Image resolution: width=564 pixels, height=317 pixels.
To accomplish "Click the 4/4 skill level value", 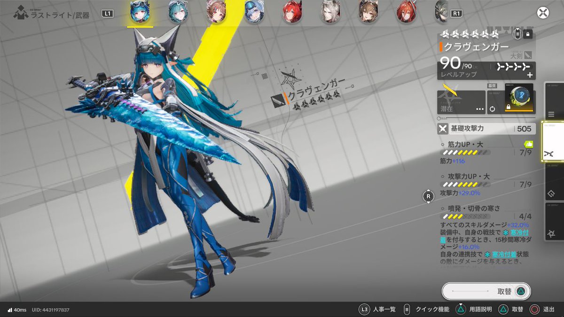I will (526, 216).
